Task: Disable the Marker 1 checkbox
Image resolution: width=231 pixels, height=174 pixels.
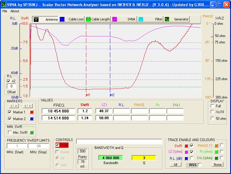Action: pyautogui.click(x=10, y=112)
